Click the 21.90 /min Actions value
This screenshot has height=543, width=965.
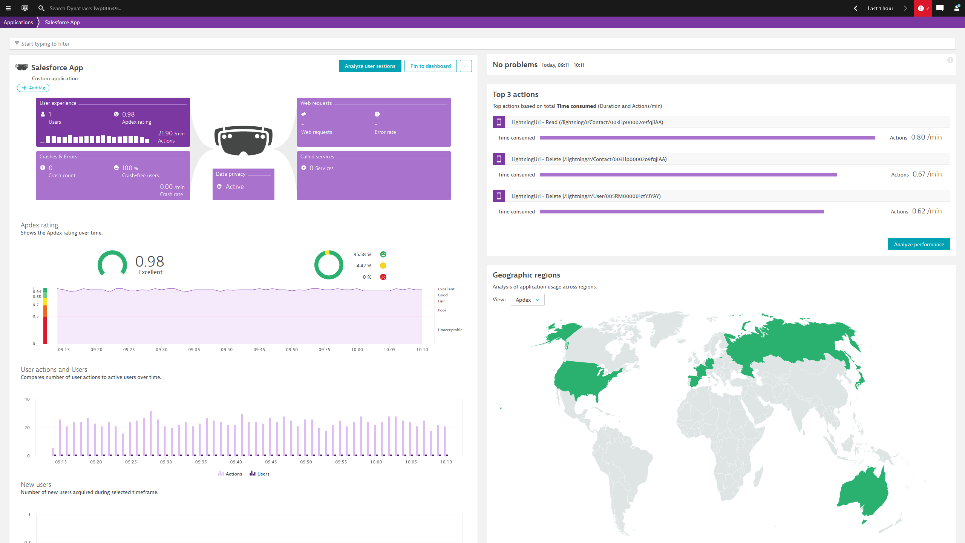tap(171, 133)
